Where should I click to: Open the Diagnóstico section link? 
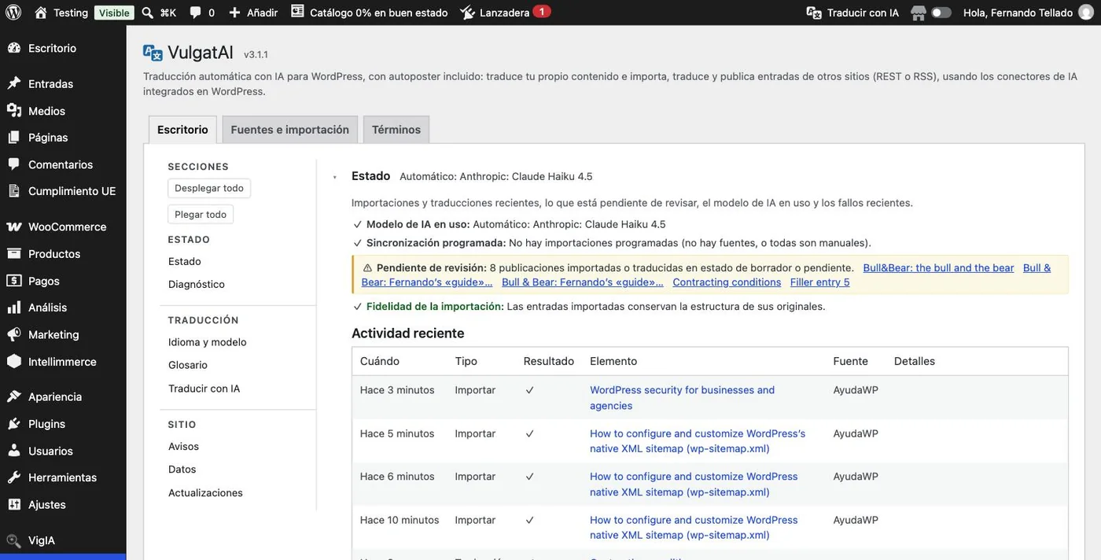(197, 284)
